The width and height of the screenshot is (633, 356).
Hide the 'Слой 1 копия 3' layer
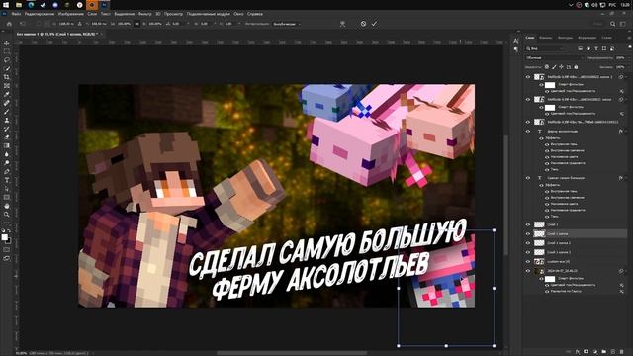[x=528, y=252]
